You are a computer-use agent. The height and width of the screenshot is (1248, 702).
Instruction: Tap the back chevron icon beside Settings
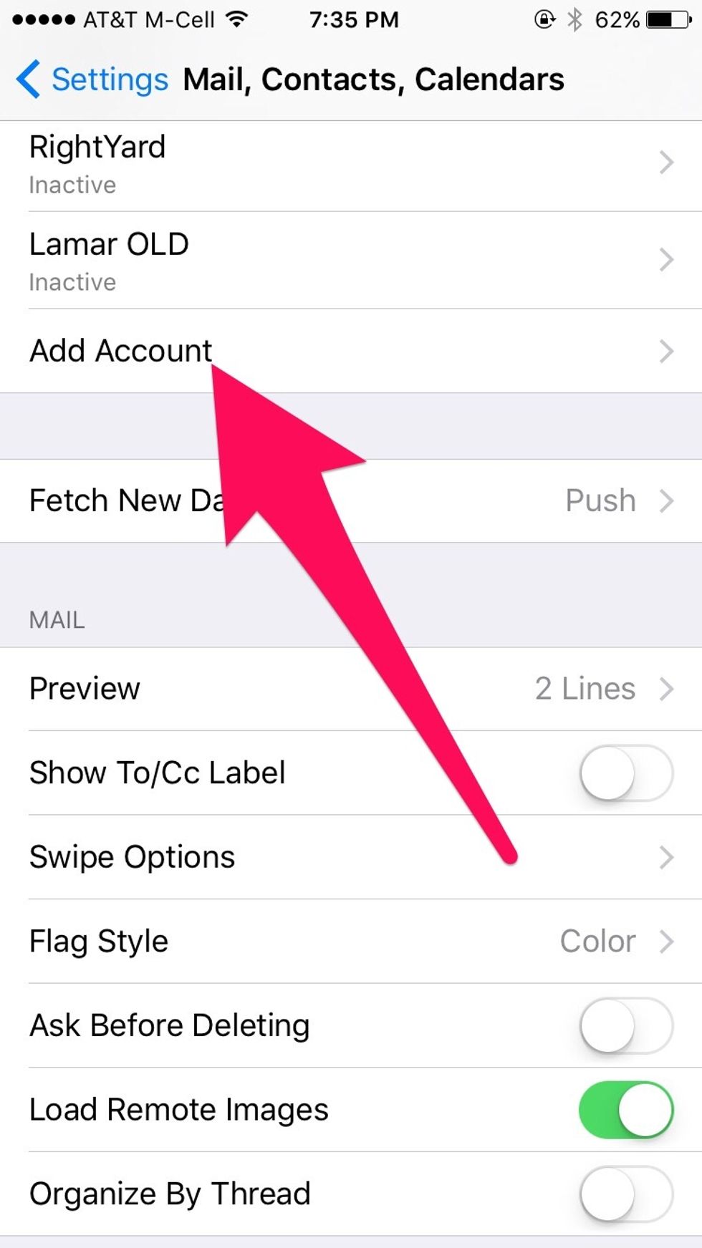click(29, 79)
